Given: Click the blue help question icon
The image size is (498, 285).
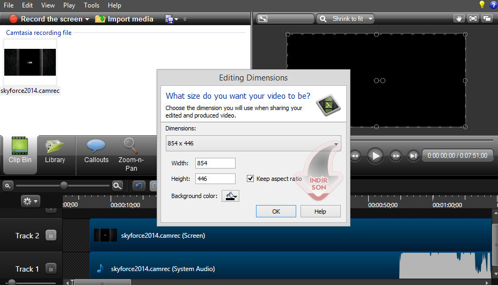Looking at the screenshot, I should (494, 5).
